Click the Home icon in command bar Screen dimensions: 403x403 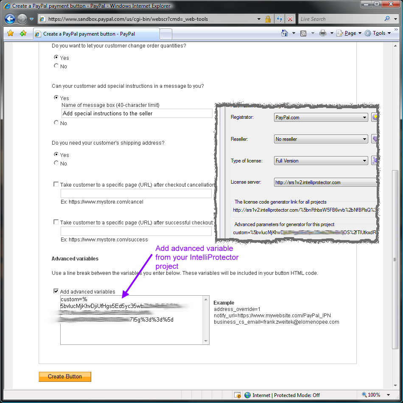point(285,33)
